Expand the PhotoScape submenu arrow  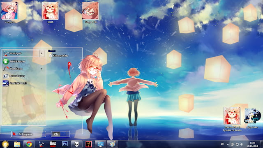[x=42, y=69]
